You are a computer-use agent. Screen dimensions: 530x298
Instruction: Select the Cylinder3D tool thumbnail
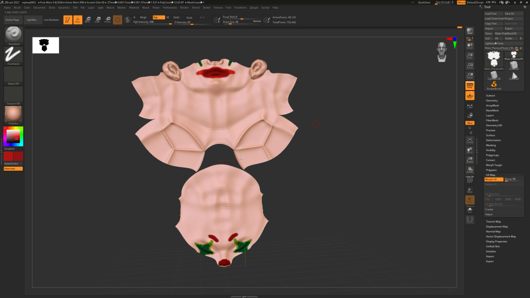(x=494, y=76)
